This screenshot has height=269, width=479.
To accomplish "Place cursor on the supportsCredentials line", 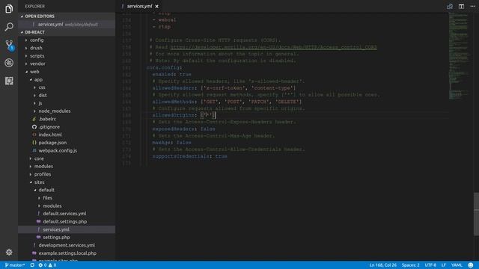I will point(189,156).
